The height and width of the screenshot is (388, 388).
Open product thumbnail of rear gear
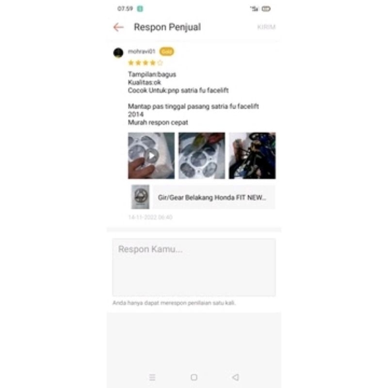coord(140,197)
